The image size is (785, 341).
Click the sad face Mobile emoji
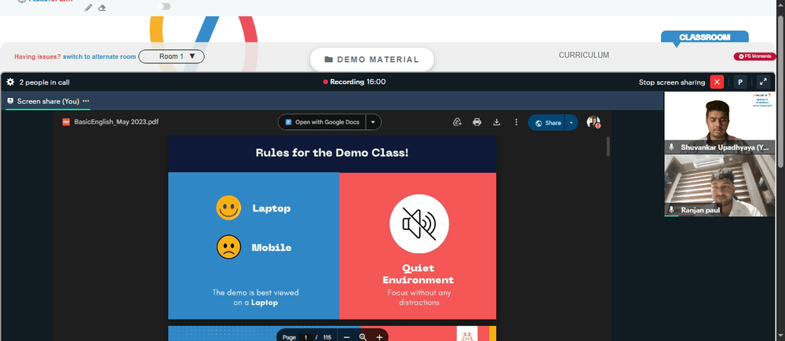coord(228,247)
